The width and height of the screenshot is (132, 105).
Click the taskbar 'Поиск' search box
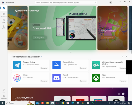click(20, 103)
